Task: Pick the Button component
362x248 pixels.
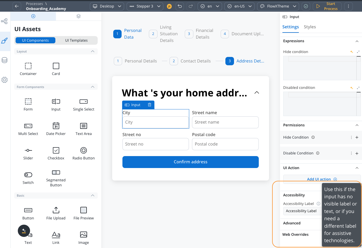Action: point(28,213)
